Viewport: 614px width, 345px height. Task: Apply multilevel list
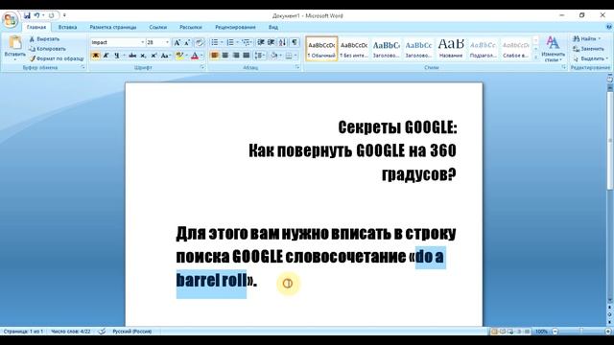246,42
